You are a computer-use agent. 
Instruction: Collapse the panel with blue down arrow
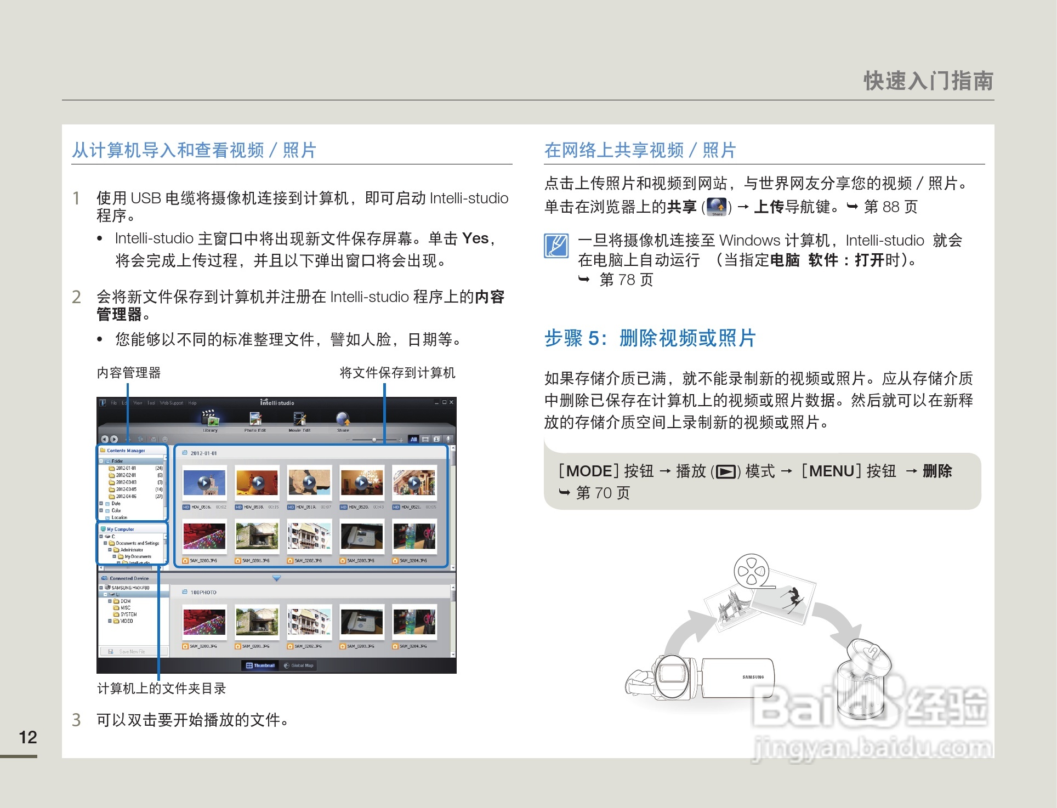click(x=276, y=578)
